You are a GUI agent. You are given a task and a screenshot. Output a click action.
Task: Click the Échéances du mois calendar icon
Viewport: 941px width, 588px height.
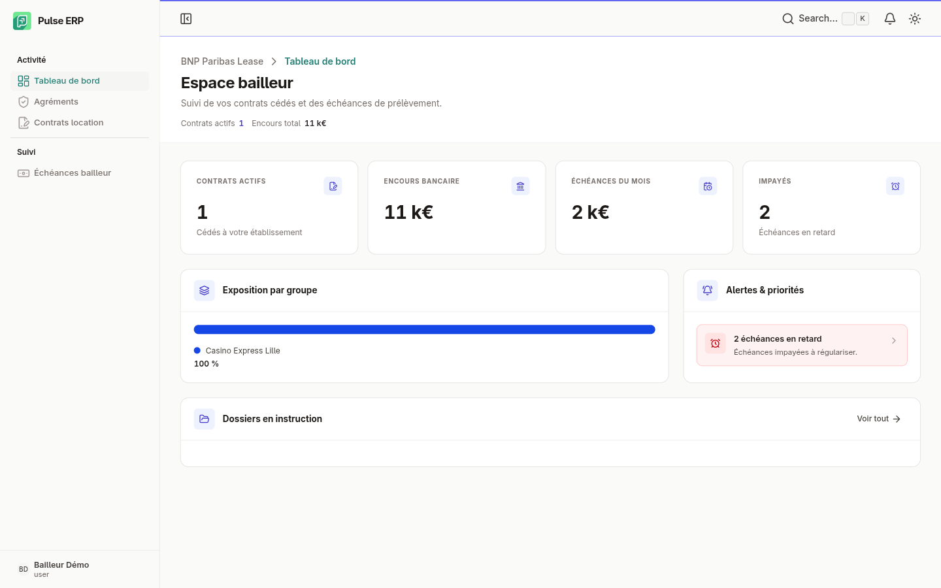[x=708, y=186]
